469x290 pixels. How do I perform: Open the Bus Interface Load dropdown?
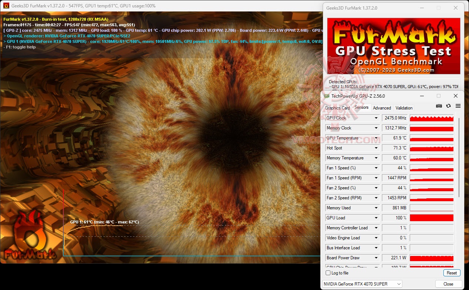coord(376,248)
